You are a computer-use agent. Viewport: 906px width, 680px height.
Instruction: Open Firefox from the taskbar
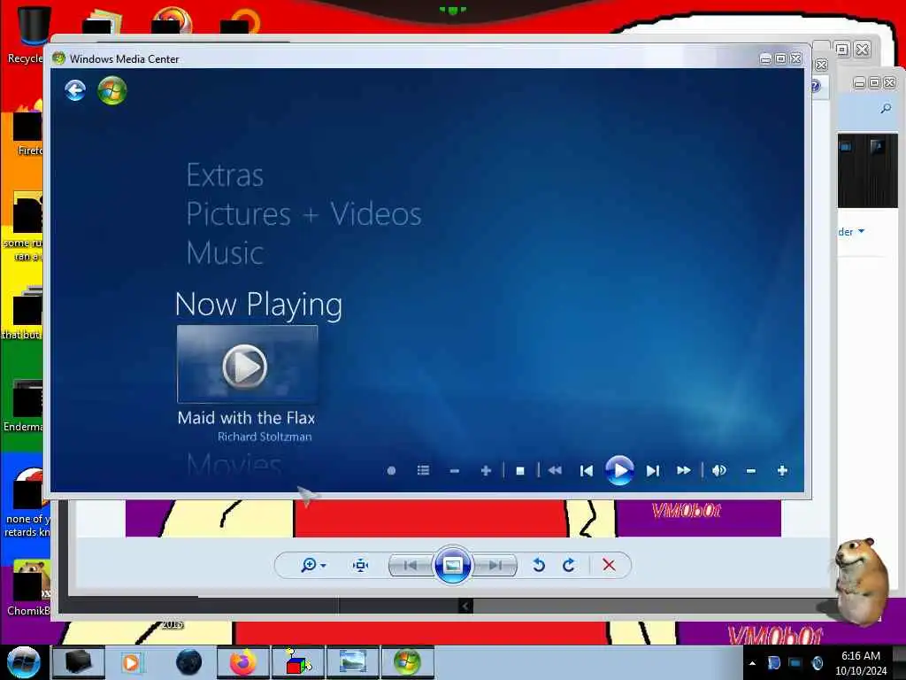[242, 662]
